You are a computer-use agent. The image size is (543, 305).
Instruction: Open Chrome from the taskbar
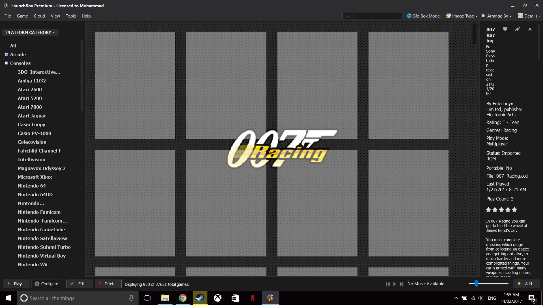click(182, 298)
